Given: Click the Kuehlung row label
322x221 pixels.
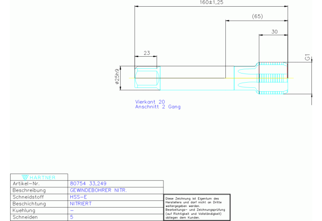Looking at the screenshot, I should pos(23,210).
